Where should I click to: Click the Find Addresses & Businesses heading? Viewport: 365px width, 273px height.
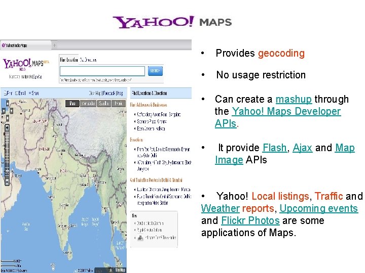point(149,105)
